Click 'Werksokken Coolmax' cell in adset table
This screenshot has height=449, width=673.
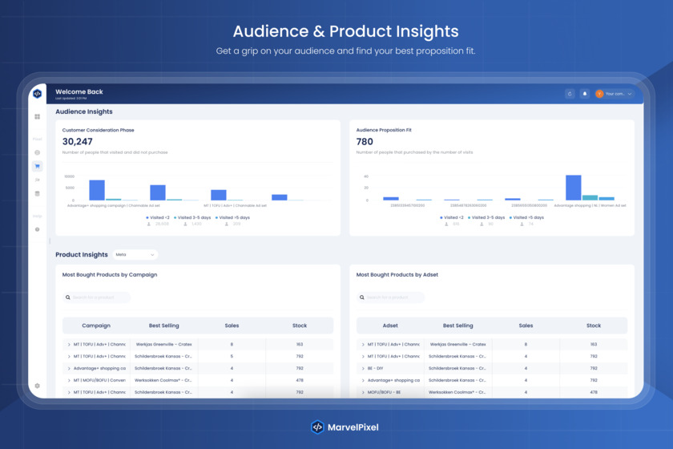457,393
